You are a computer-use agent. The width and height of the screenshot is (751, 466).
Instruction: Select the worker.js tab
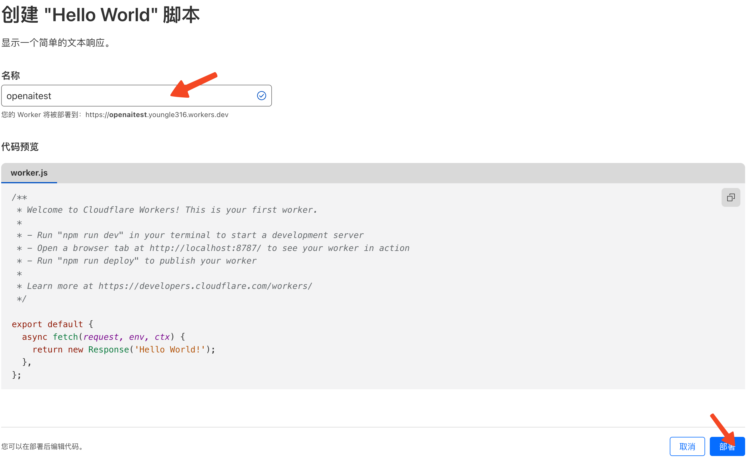29,173
